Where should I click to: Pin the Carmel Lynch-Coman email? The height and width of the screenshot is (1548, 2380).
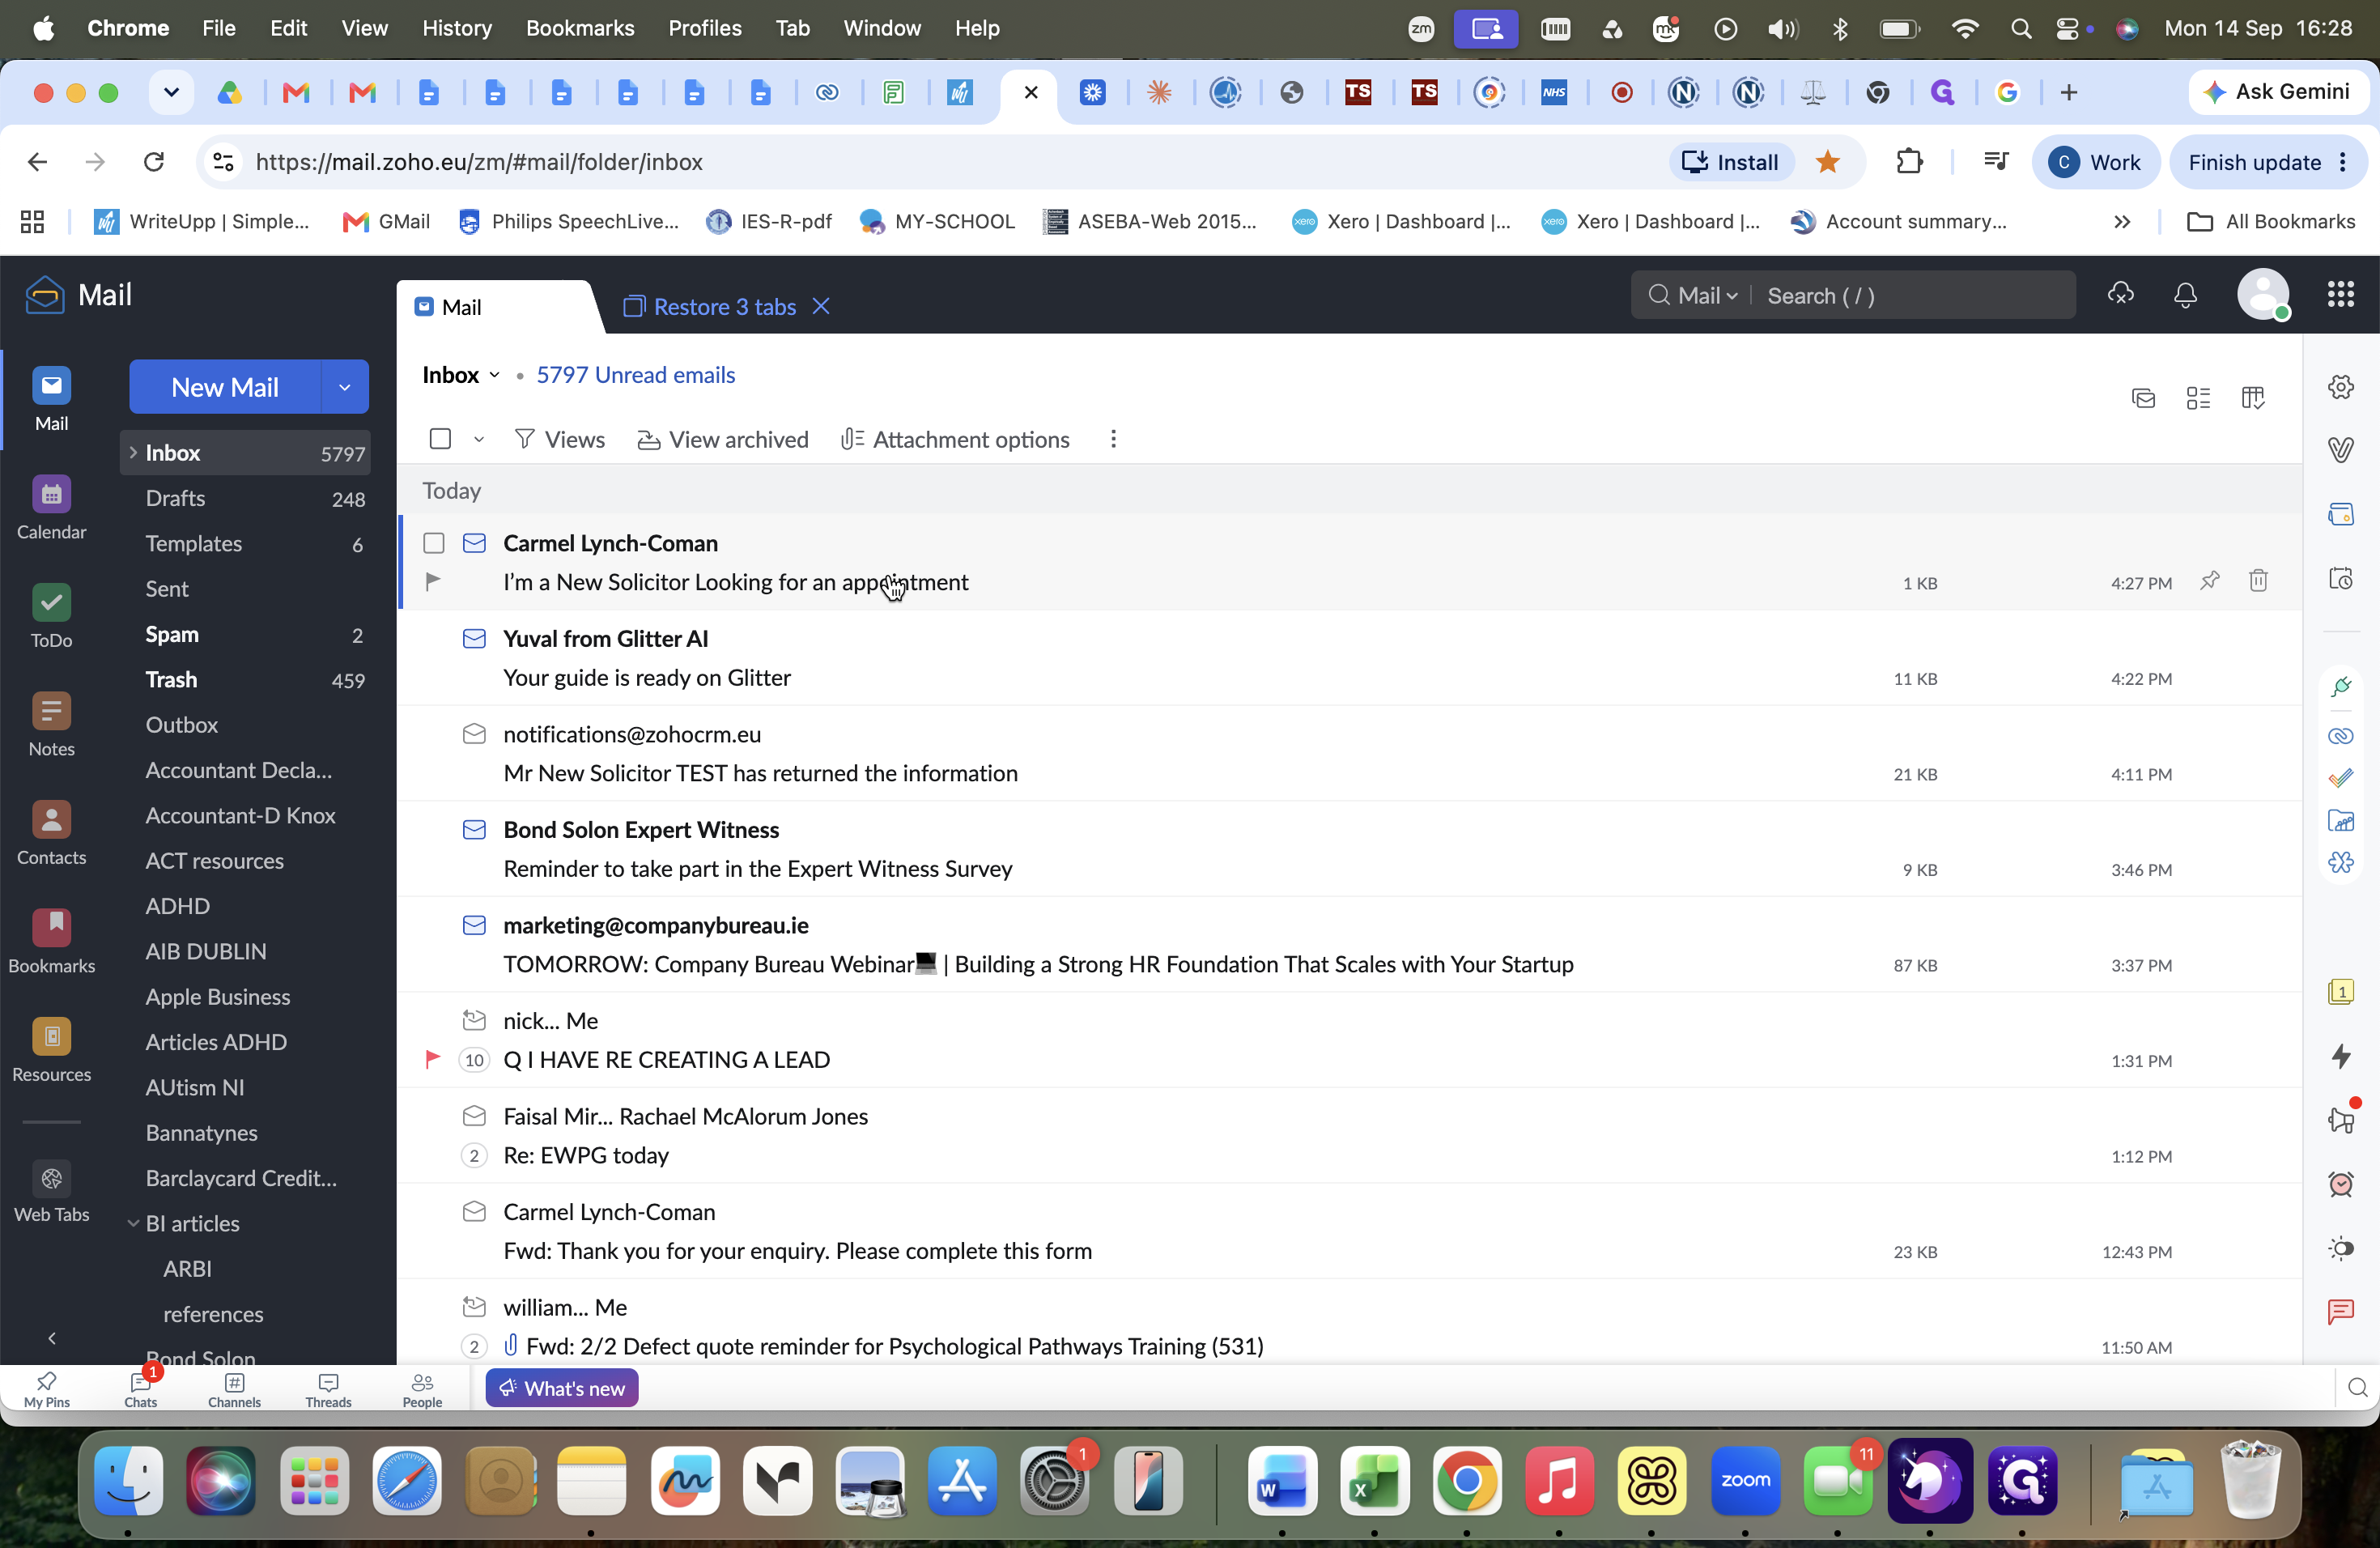[x=2209, y=580]
